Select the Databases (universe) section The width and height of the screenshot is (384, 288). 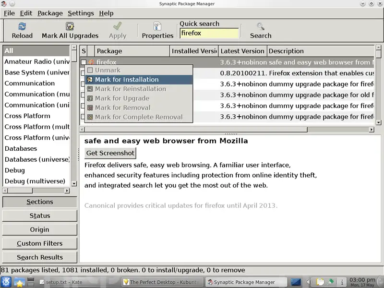click(x=36, y=159)
